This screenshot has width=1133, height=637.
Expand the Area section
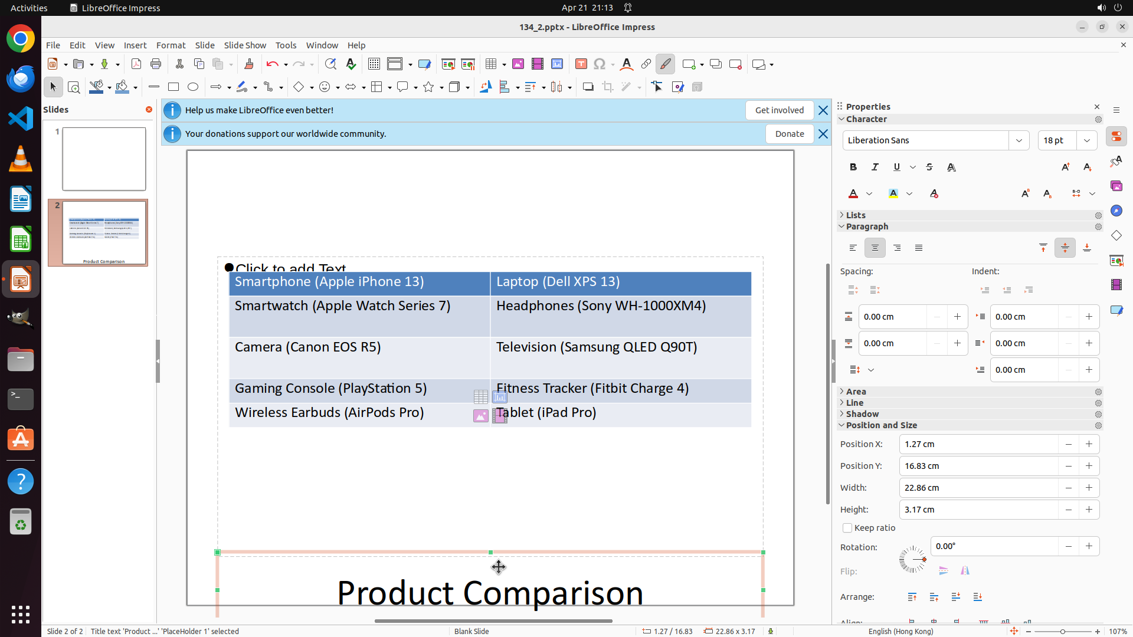(x=856, y=392)
